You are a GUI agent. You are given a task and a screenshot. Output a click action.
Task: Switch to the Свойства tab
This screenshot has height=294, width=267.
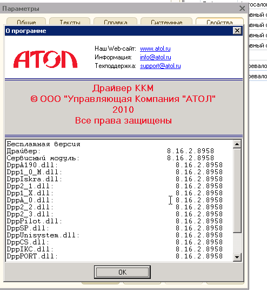[x=219, y=22]
